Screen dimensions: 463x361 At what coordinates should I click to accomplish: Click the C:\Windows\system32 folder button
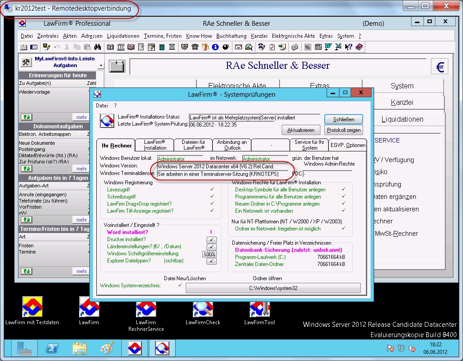273,288
